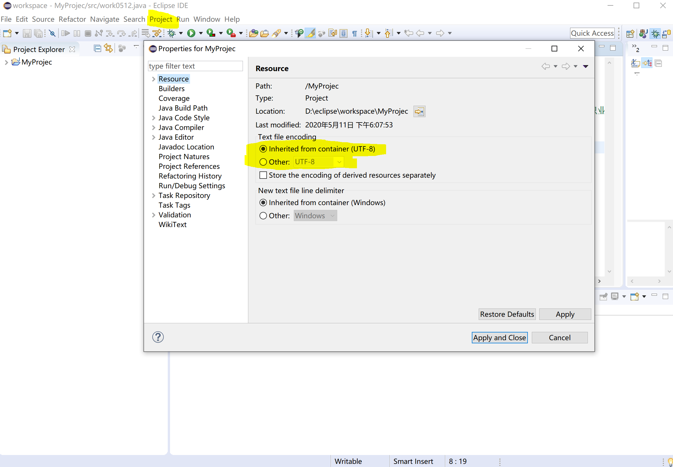This screenshot has height=467, width=673.
Task: Click the Collapse All icon in Project Explorer
Action: (x=97, y=49)
